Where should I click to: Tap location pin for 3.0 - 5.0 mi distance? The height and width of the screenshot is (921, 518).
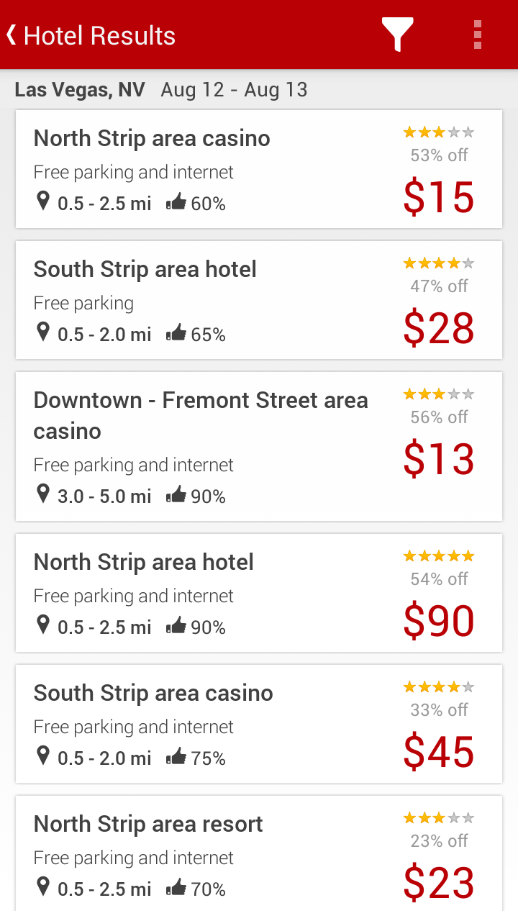[x=43, y=494]
